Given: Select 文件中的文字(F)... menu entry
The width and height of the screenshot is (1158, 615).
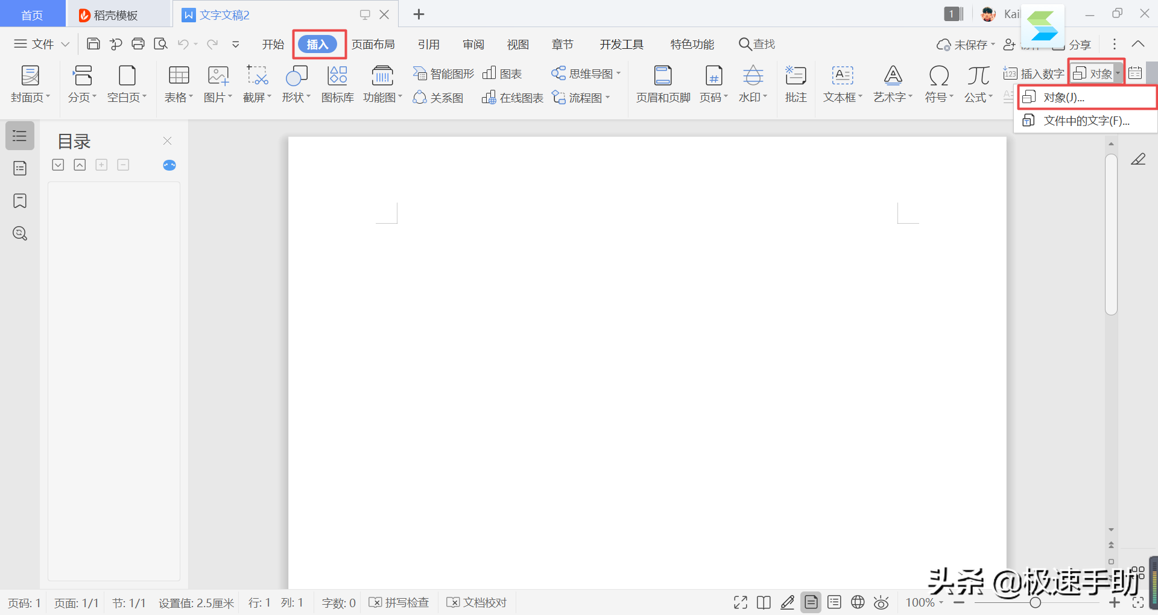Looking at the screenshot, I should pos(1086,121).
